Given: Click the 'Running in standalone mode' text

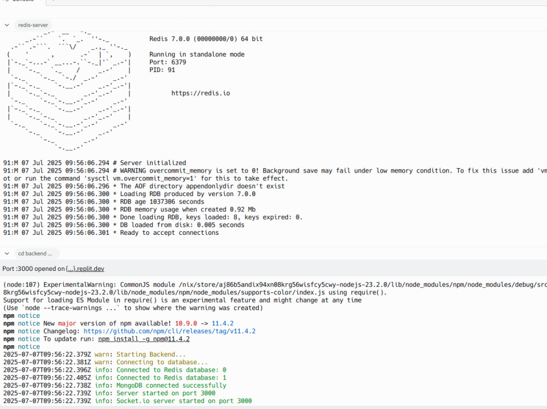Looking at the screenshot, I should pos(197,55).
